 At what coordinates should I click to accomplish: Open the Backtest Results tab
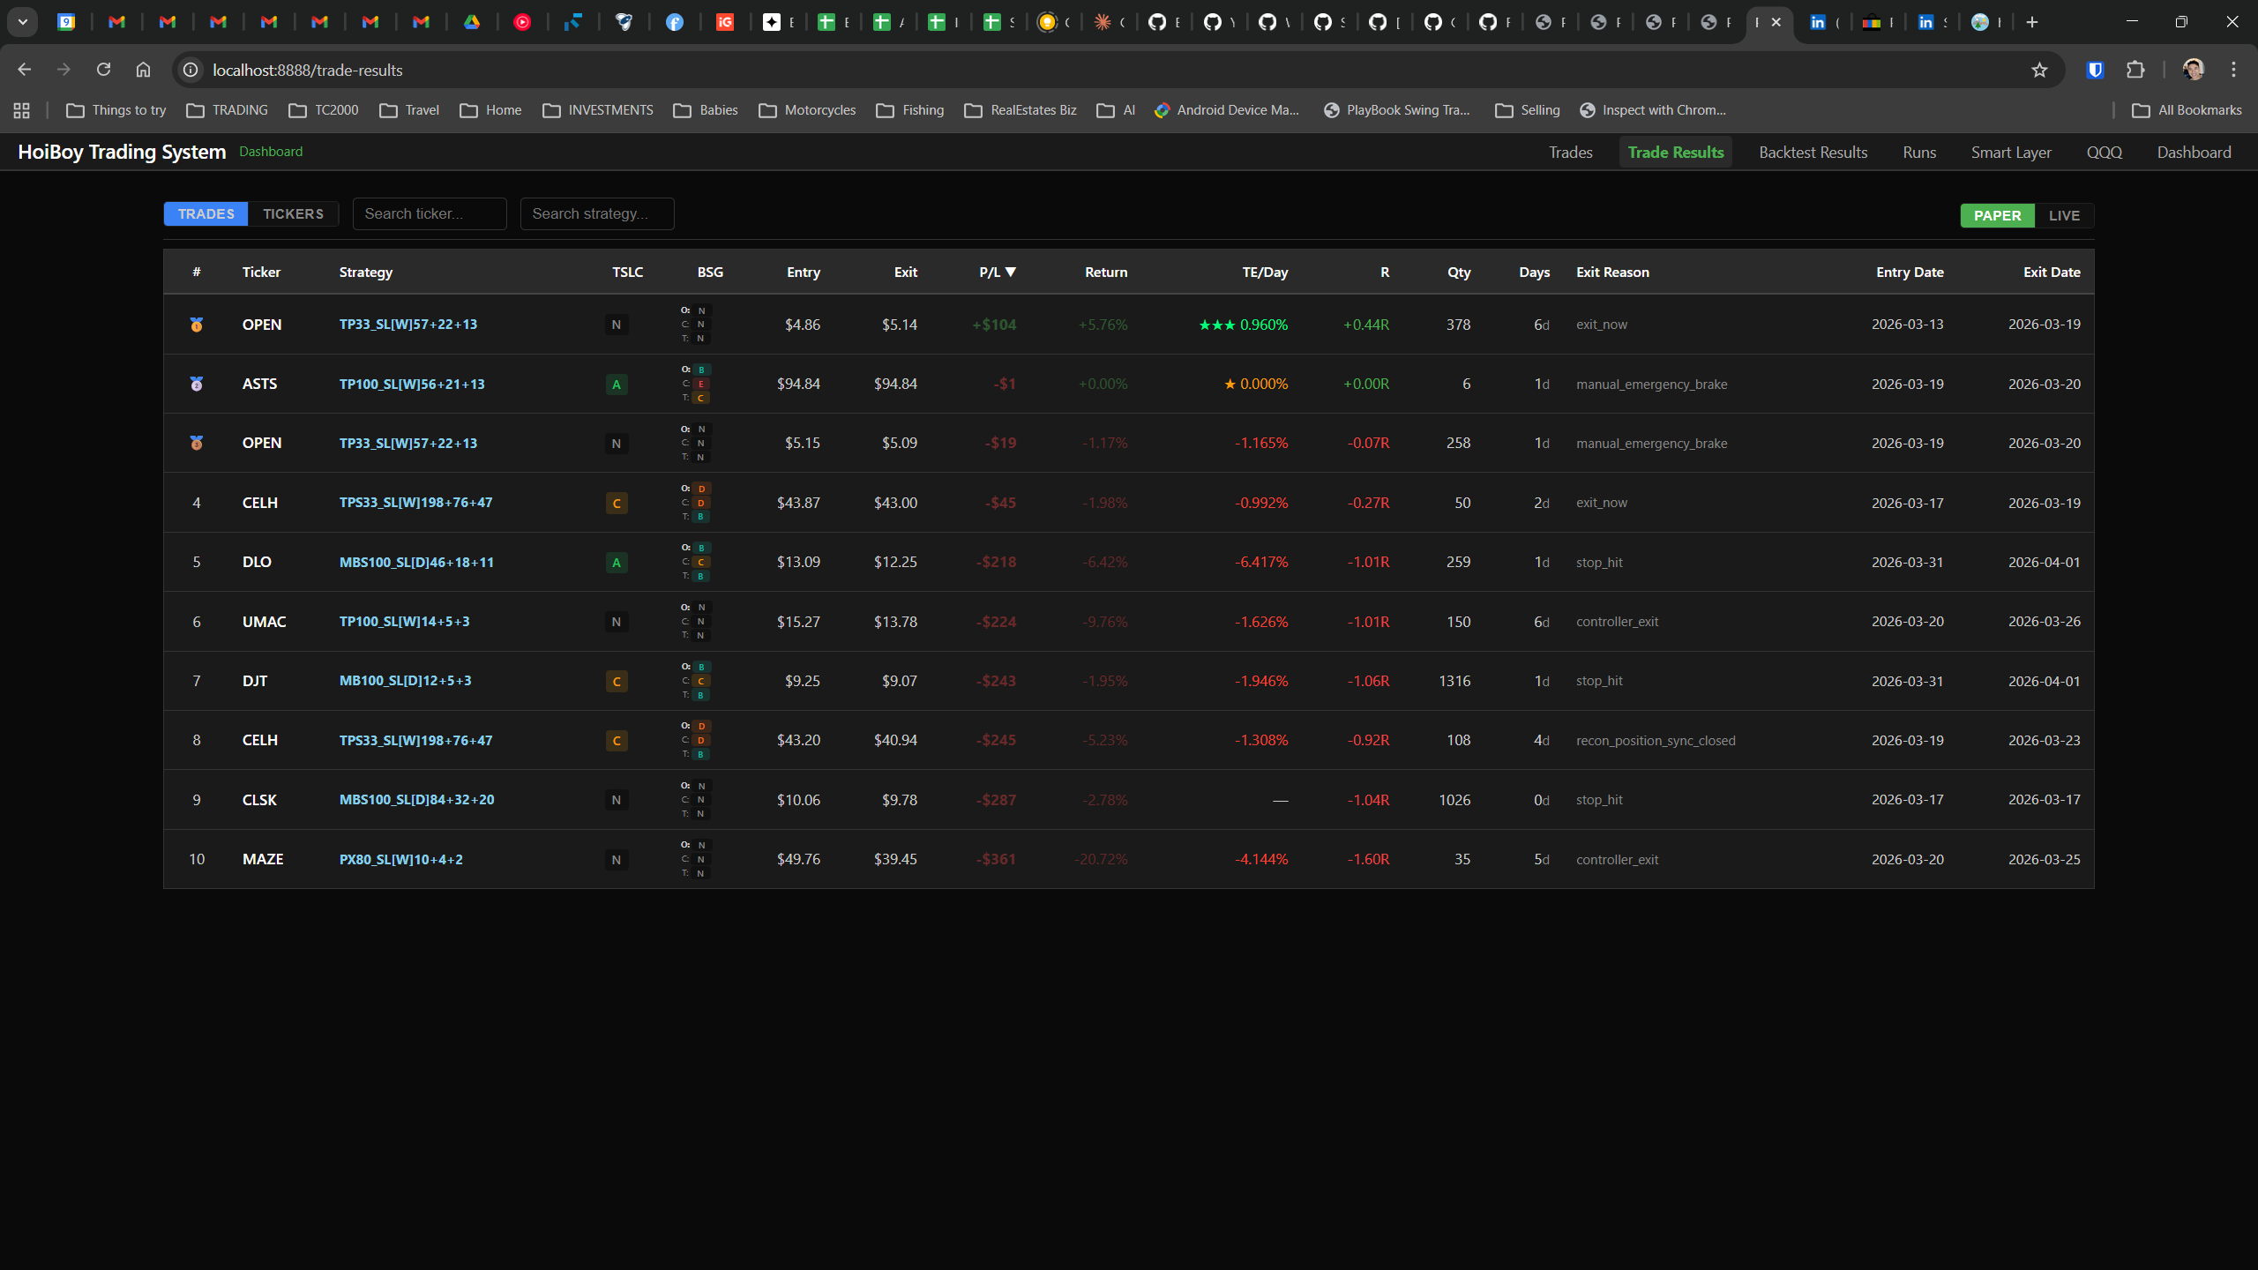[x=1813, y=152]
